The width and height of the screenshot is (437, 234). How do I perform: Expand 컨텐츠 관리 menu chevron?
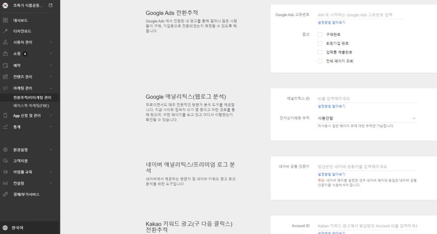51,77
